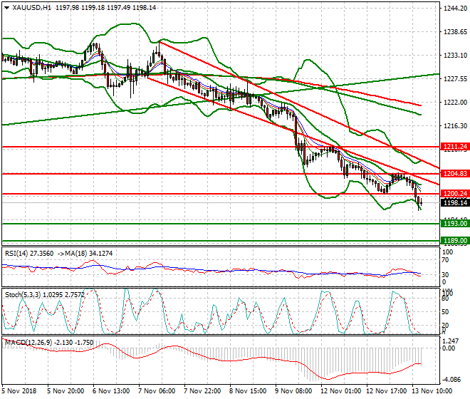470x399 pixels.
Task: Click the MACD scale value 1.247
Action: (x=451, y=341)
